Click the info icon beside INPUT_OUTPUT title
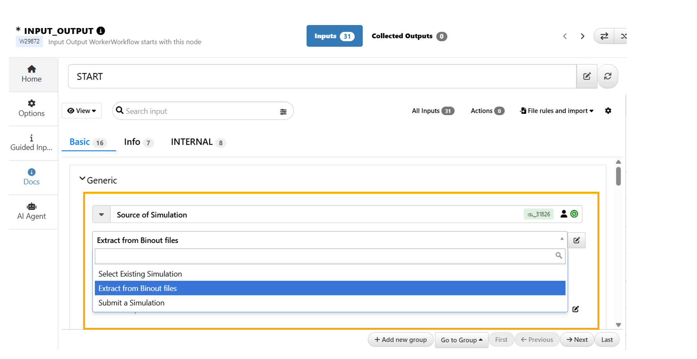The height and width of the screenshot is (359, 697). [x=101, y=31]
